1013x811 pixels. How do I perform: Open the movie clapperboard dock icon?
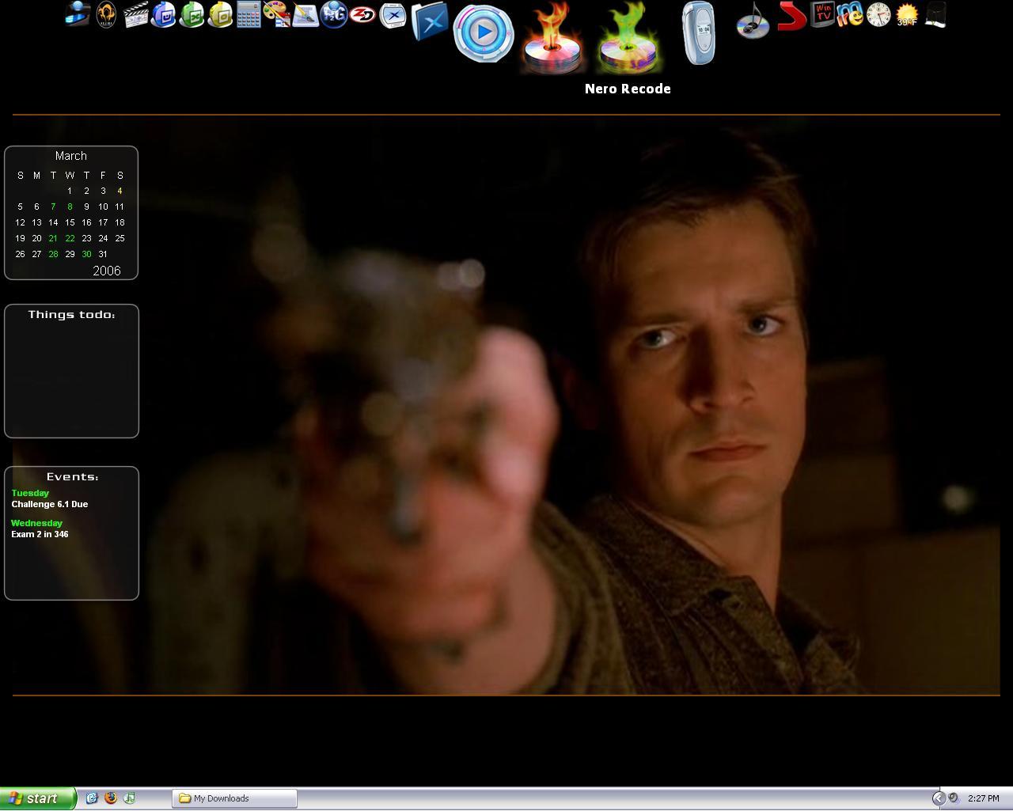point(136,14)
